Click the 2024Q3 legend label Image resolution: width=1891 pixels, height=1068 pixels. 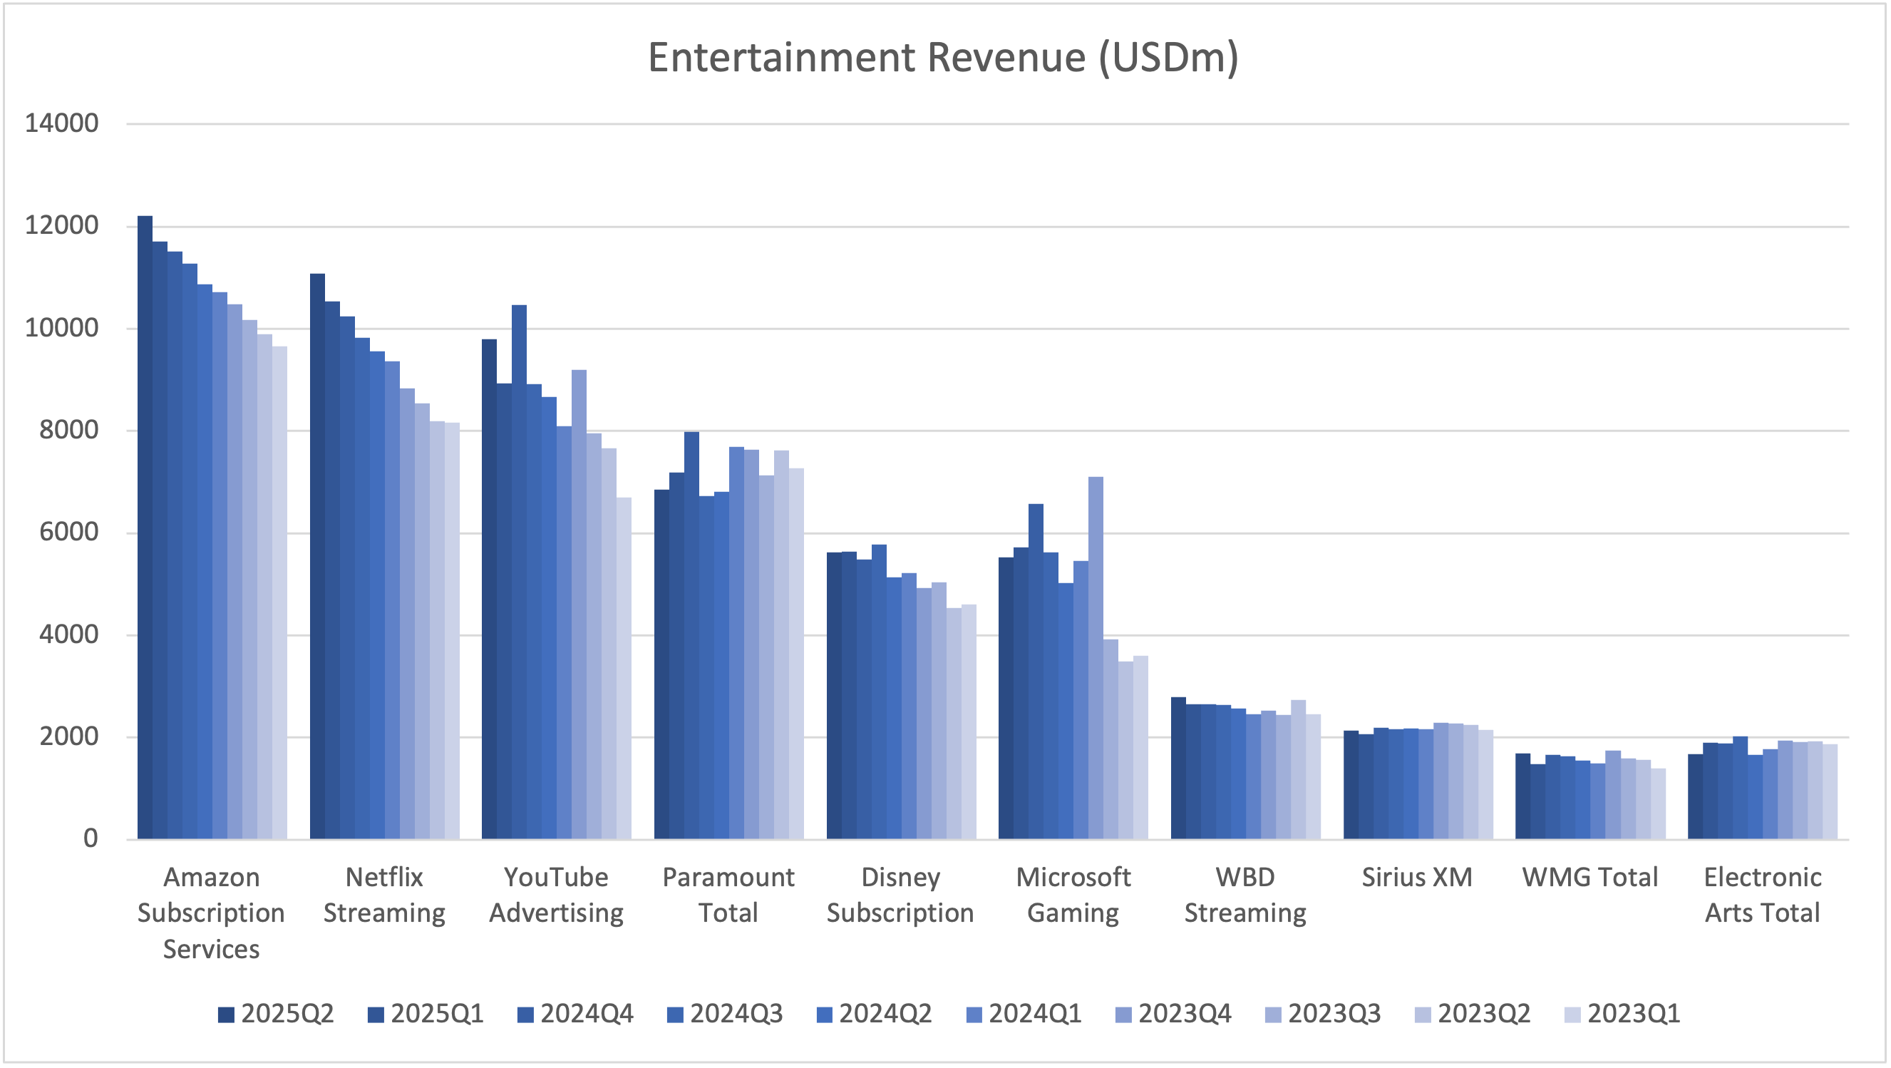pyautogui.click(x=737, y=1014)
